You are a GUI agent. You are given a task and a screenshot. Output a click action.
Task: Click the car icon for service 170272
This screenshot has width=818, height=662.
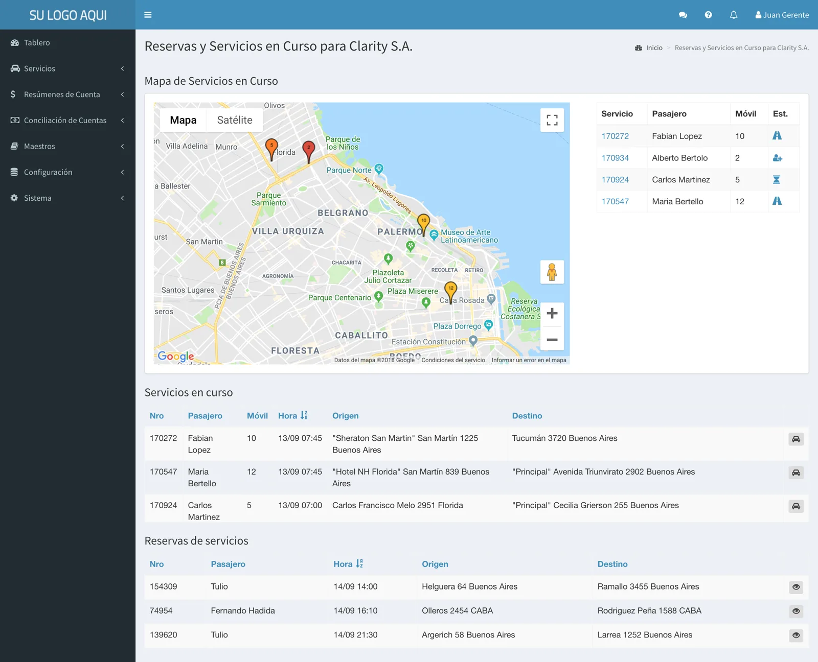(796, 439)
